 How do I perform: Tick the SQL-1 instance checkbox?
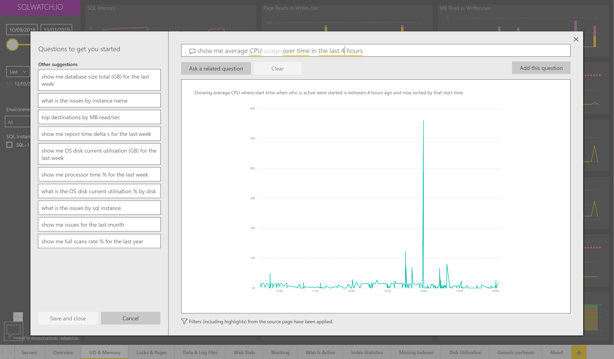tap(9, 145)
